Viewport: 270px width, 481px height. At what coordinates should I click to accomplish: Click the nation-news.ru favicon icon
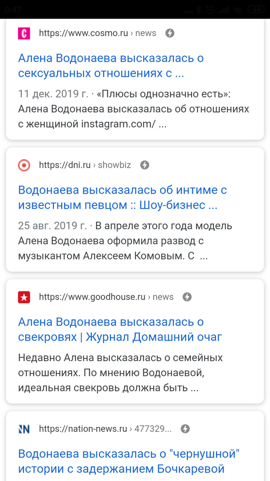tap(24, 429)
